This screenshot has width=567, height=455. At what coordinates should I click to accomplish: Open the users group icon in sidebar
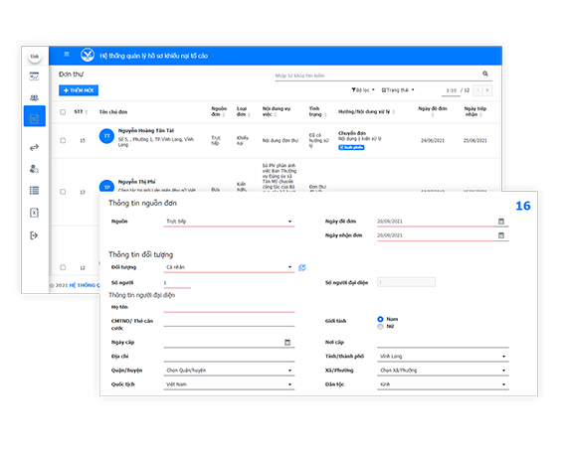point(35,98)
